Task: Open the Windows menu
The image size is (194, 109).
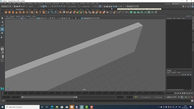Action: tap(30, 3)
